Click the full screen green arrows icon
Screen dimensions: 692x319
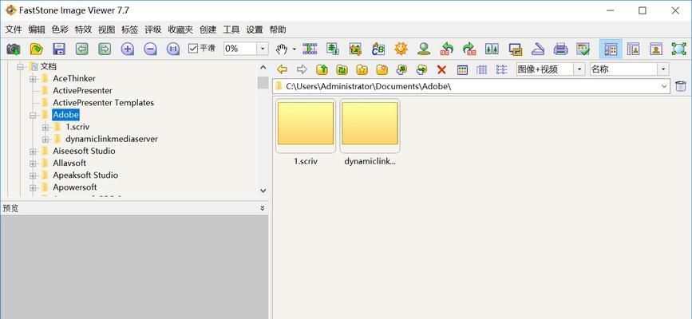pos(678,49)
